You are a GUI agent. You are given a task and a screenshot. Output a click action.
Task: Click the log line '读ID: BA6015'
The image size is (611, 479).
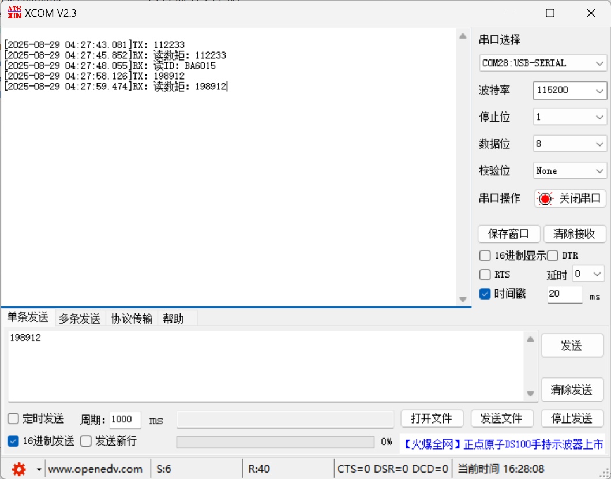click(x=110, y=65)
